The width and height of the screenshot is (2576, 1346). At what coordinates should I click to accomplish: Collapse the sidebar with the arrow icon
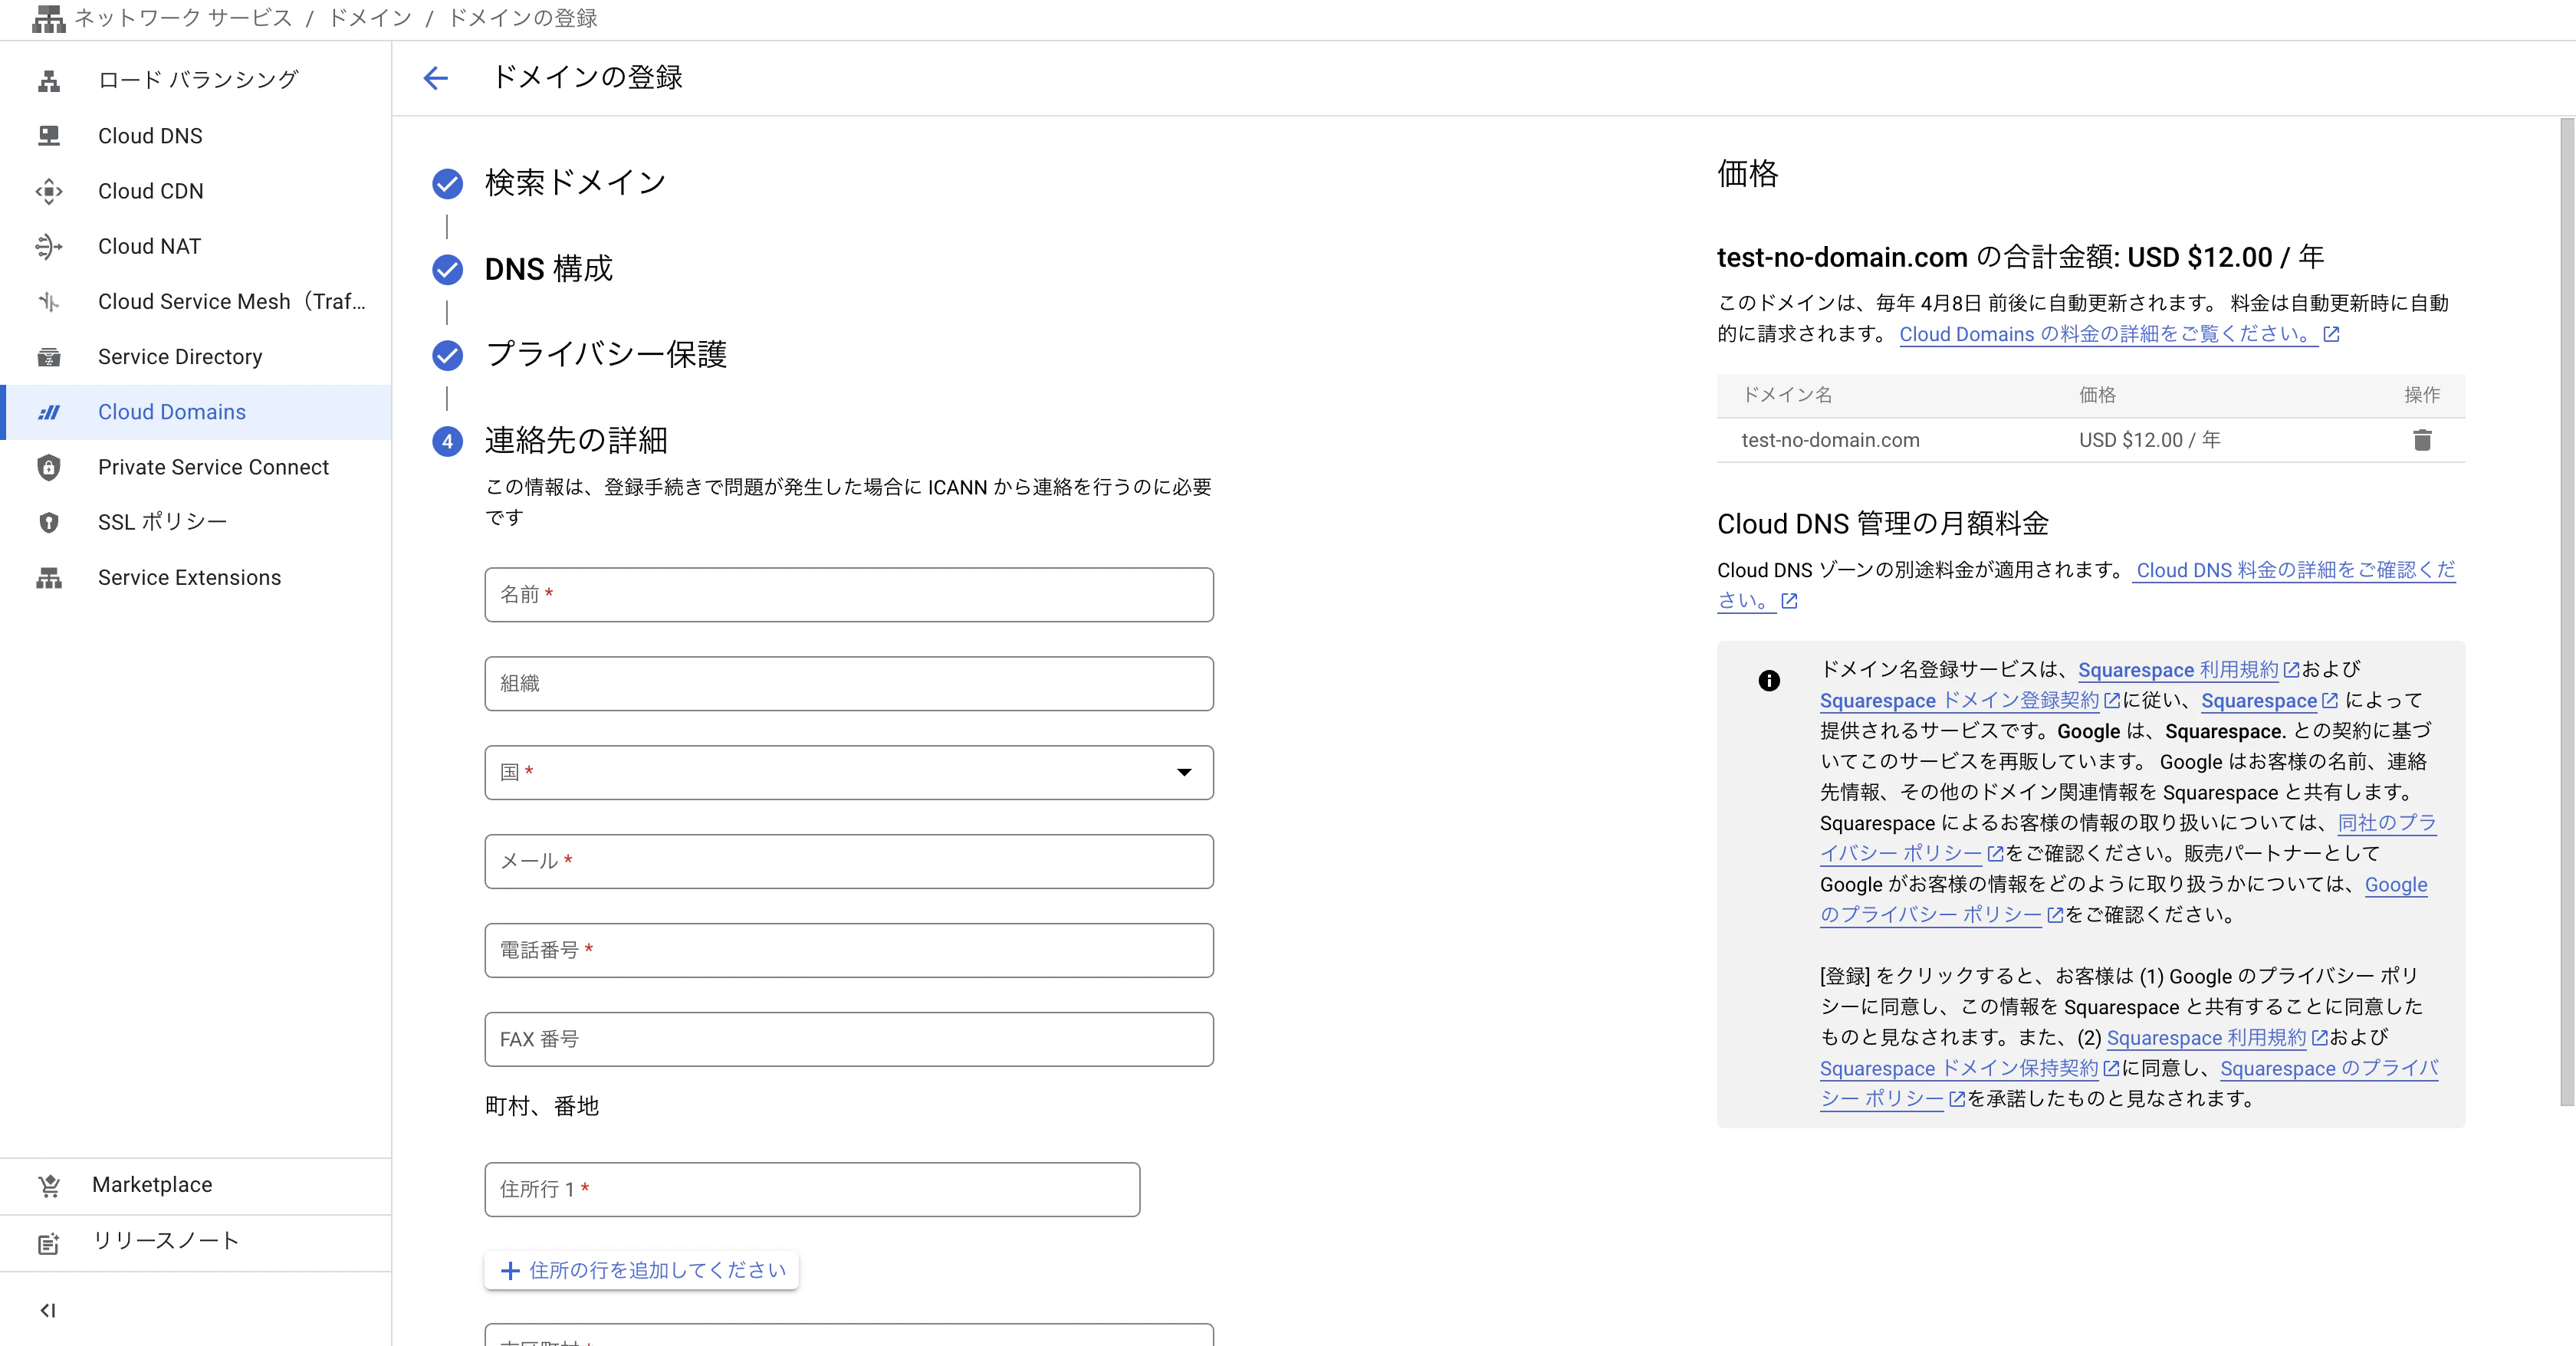pos(48,1310)
